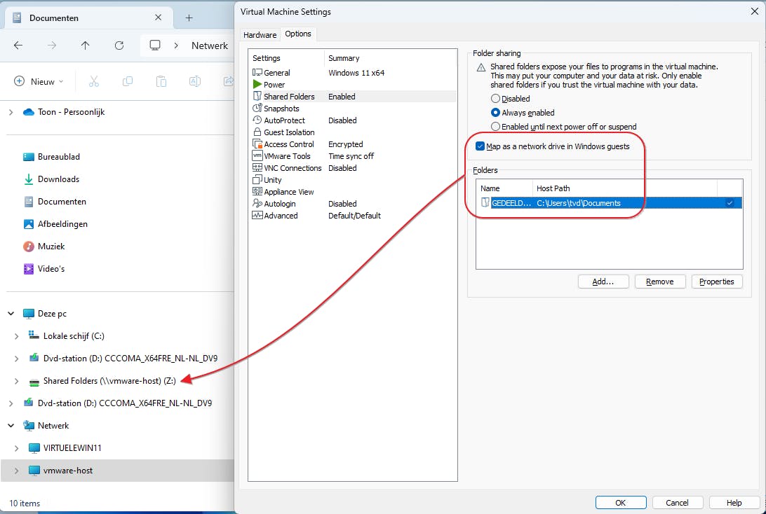Click the Paste icon in Explorer toolbar
This screenshot has height=514, width=766.
click(161, 81)
